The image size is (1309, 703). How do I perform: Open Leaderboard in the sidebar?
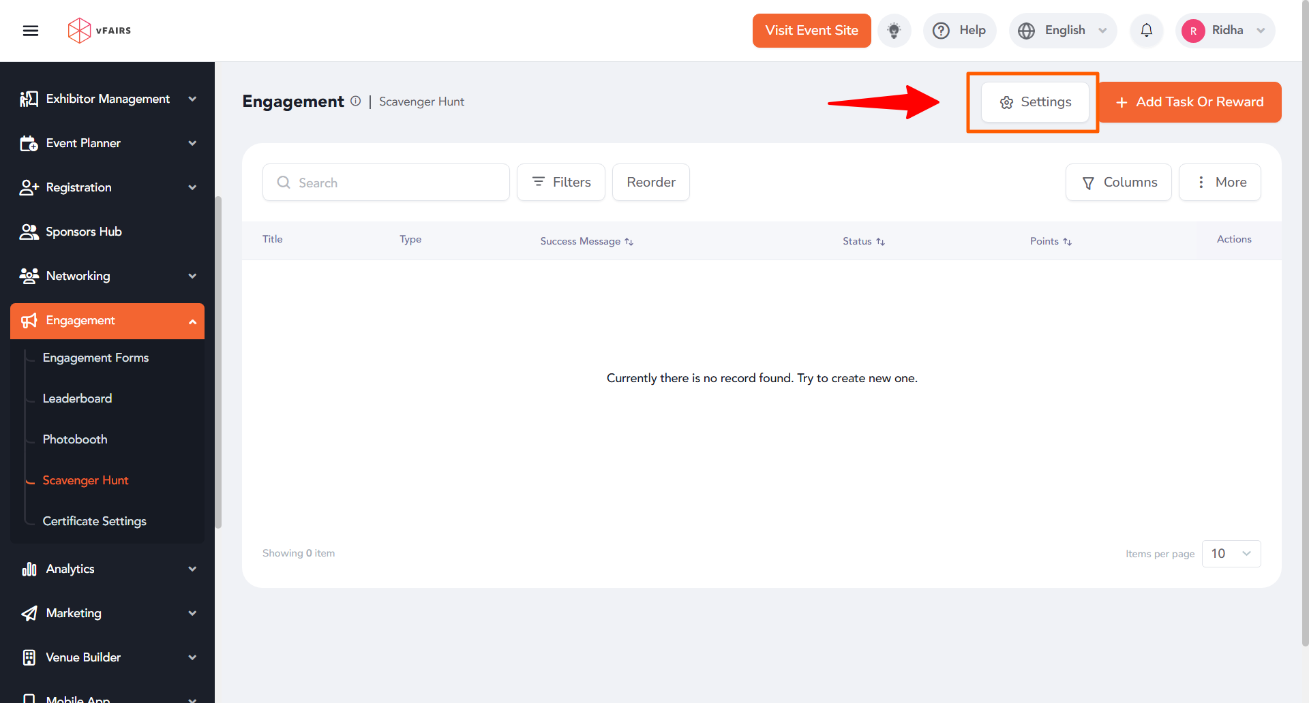[x=77, y=399]
